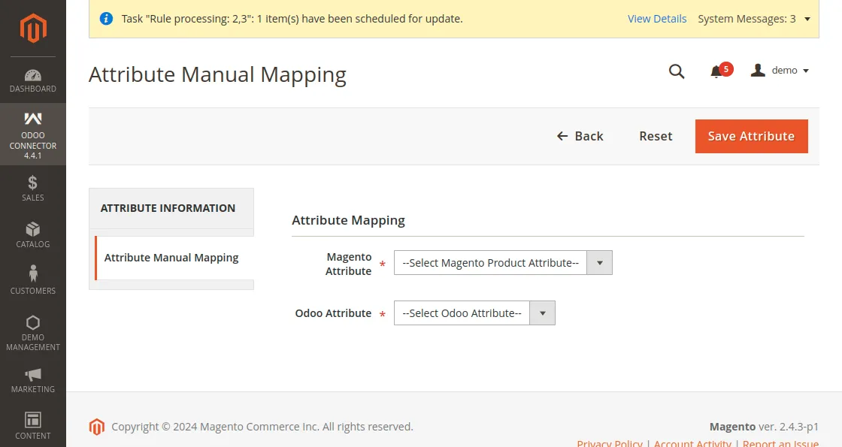
Task: Open View Details for the scheduled task
Action: point(657,19)
